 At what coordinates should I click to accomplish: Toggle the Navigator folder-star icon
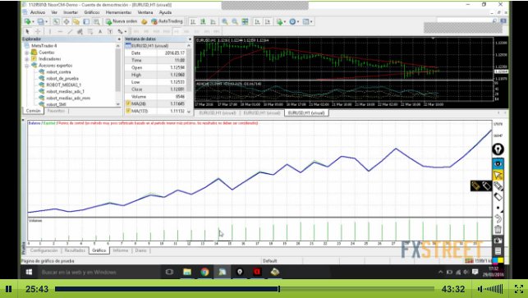point(76,21)
